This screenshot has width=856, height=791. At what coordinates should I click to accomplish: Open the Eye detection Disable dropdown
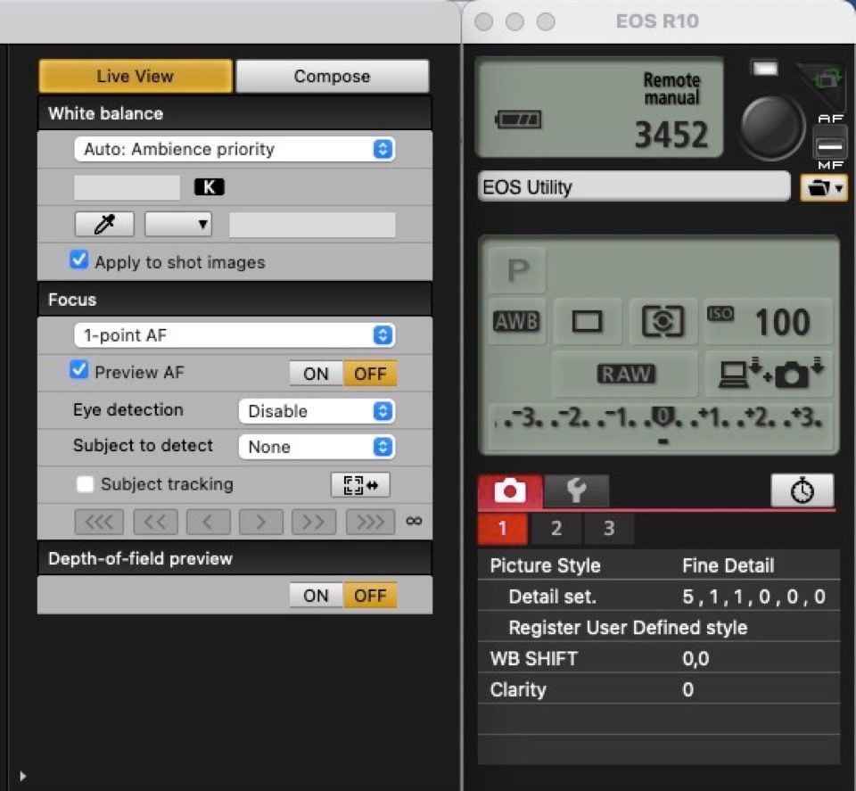tap(317, 411)
